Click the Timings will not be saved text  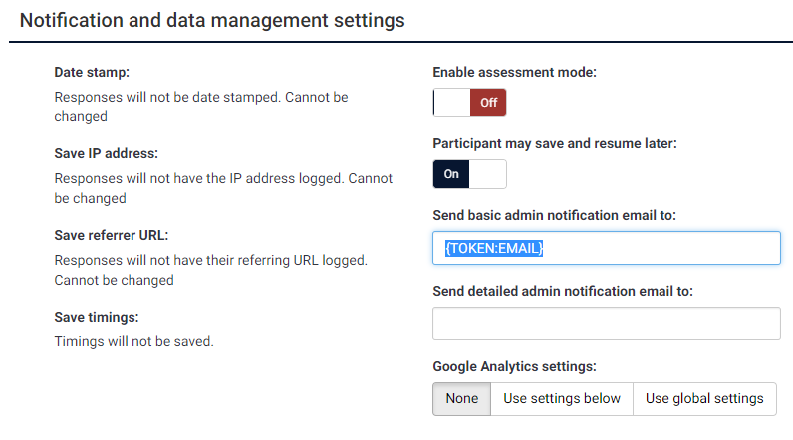point(133,341)
